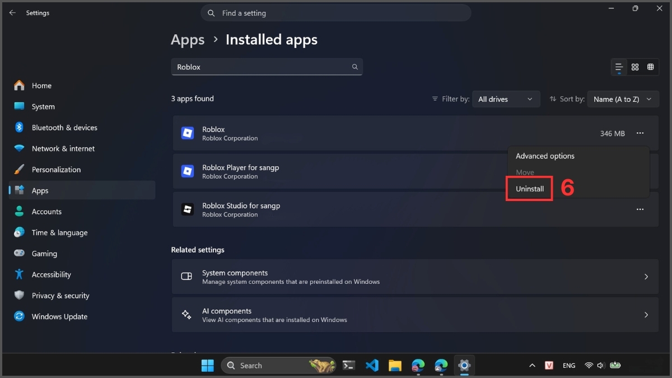Click the battery icon in the tray

pos(615,365)
